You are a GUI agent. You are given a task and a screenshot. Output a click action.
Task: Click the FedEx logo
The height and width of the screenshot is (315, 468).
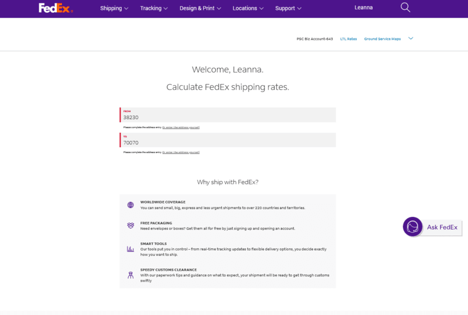point(56,8)
